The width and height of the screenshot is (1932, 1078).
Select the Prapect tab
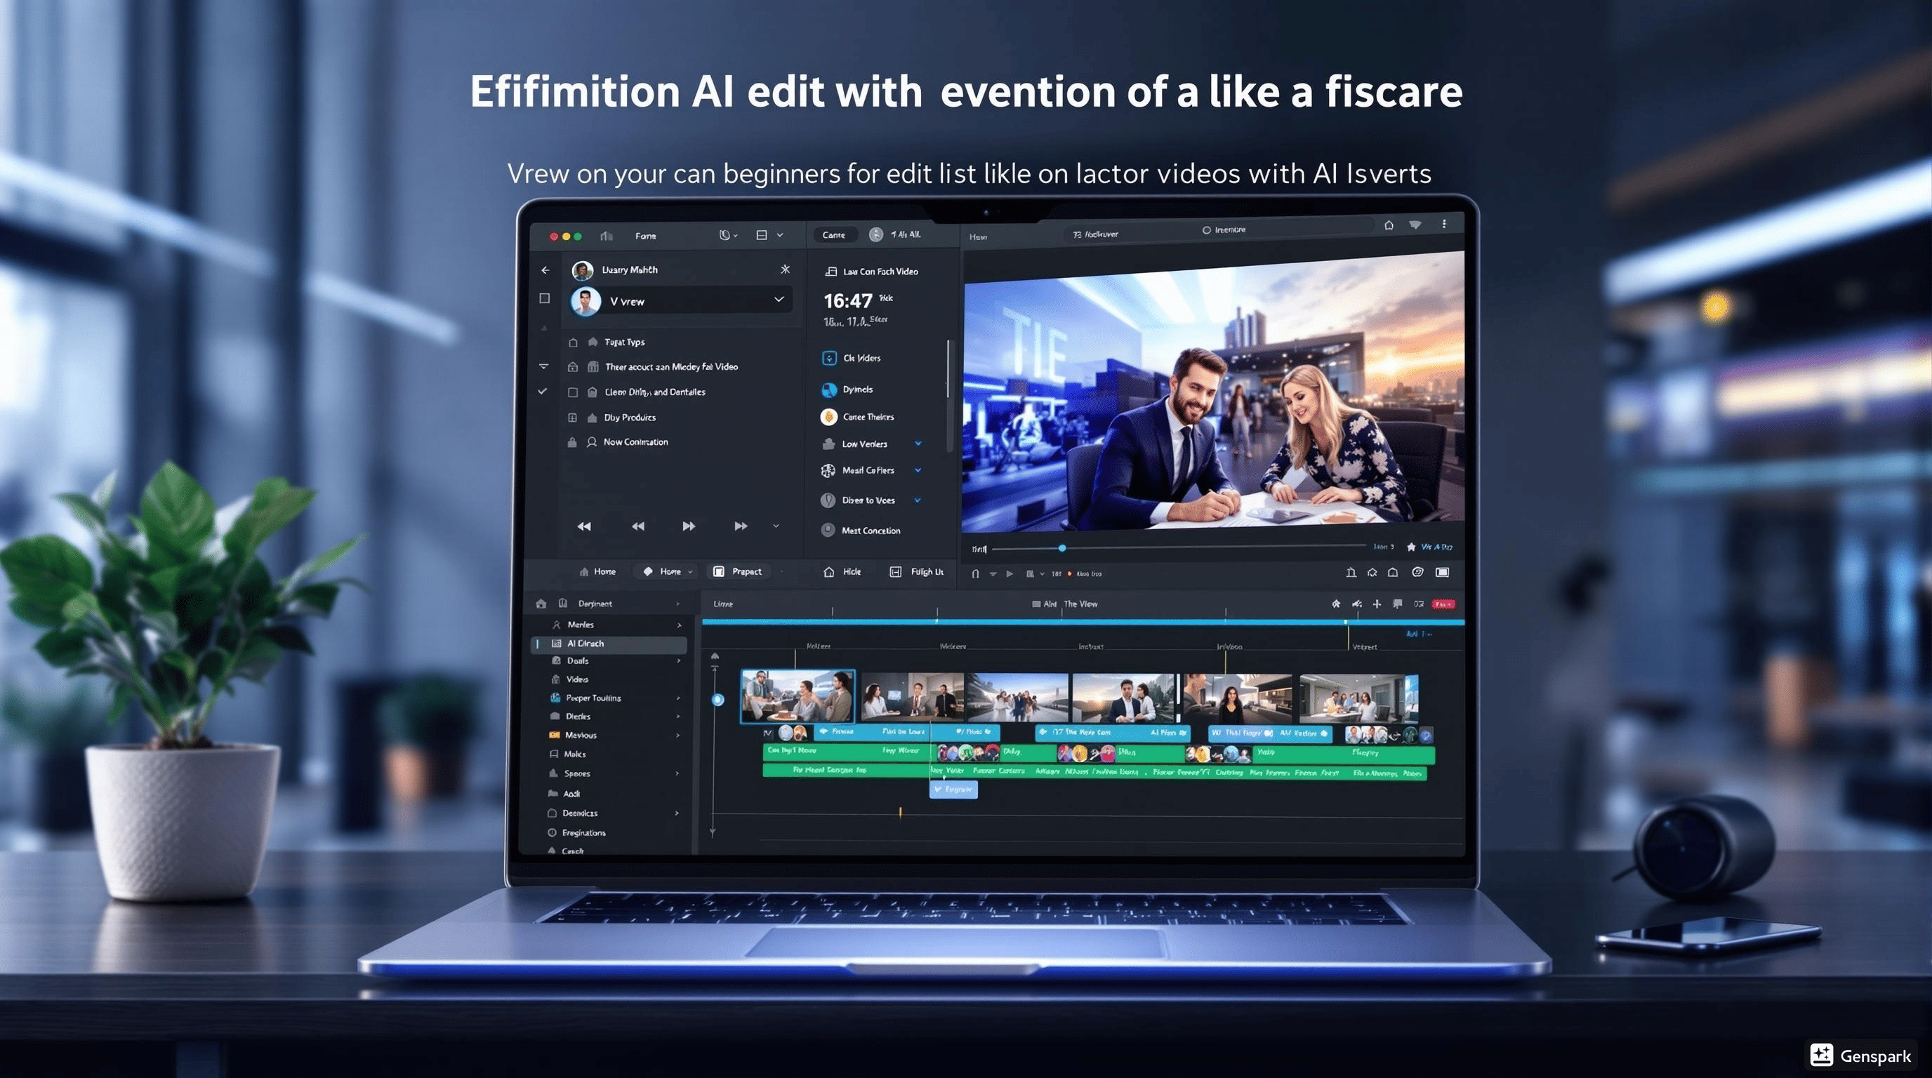click(737, 571)
